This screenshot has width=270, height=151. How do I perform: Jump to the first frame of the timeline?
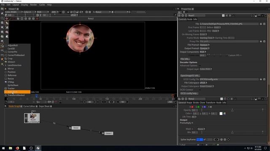pos(81,102)
